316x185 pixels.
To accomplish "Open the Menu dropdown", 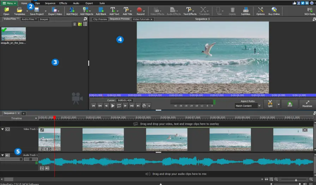I will click(9, 3).
